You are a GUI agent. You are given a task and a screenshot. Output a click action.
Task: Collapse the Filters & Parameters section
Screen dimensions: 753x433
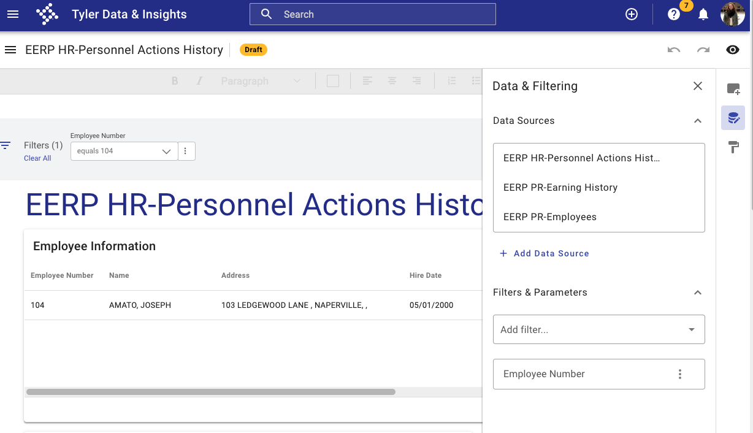pos(698,293)
